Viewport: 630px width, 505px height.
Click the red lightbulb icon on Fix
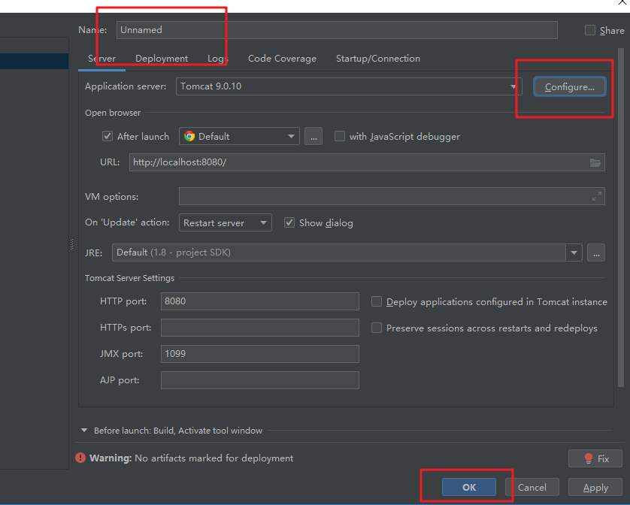588,458
